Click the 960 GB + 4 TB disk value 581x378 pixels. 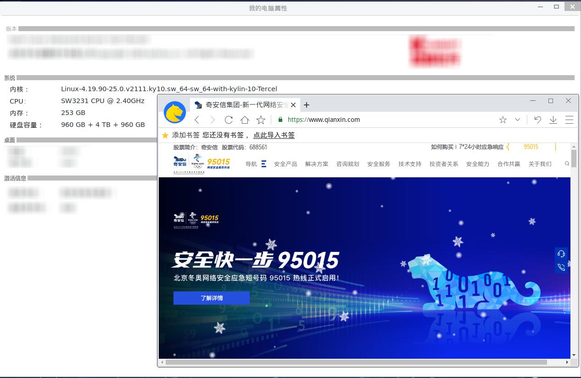point(103,125)
